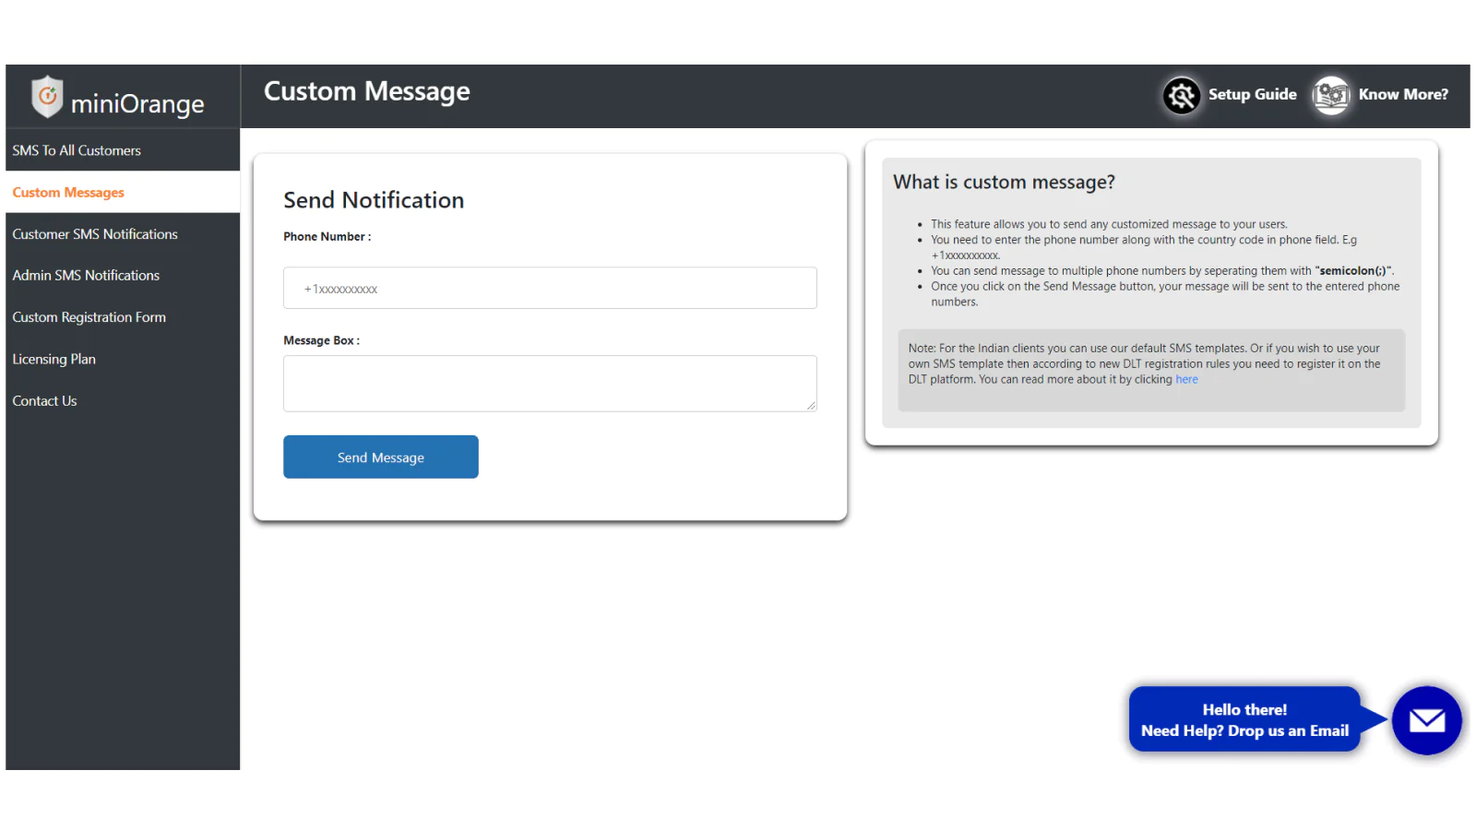1476x830 pixels.
Task: Click the Know More money icon
Action: (1331, 94)
